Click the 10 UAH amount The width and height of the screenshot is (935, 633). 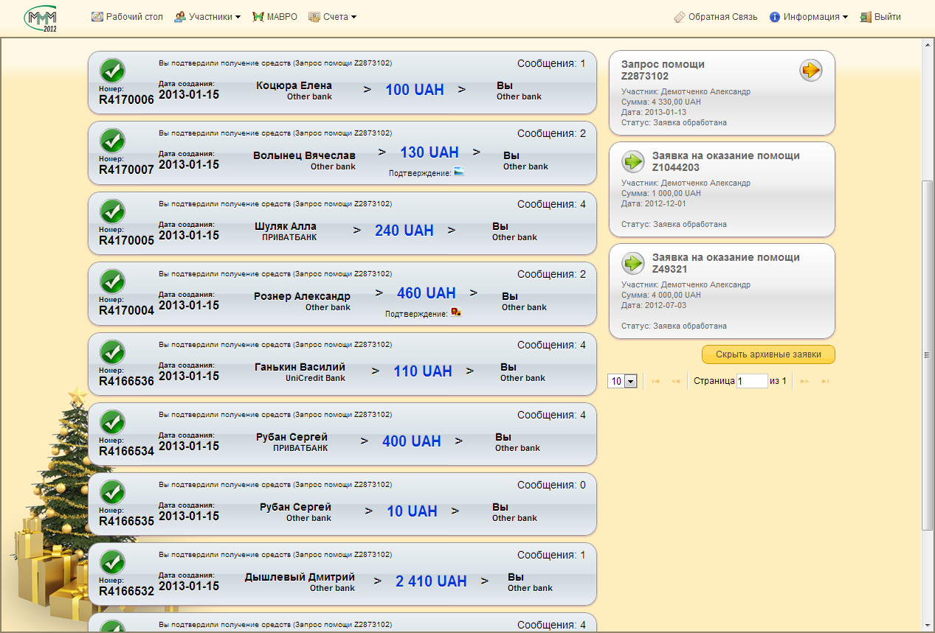[x=413, y=511]
